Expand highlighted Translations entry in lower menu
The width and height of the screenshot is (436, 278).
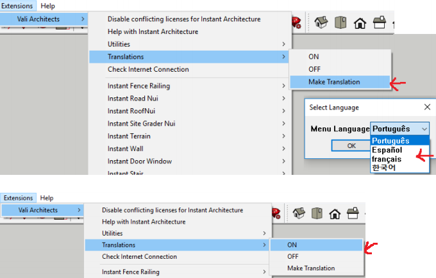pos(177,245)
